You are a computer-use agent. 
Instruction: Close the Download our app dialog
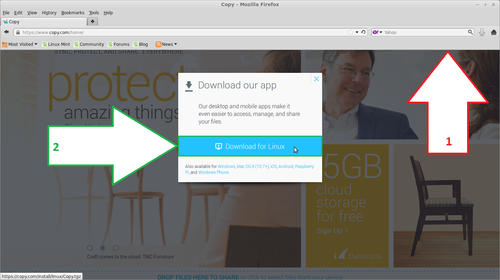click(x=316, y=79)
